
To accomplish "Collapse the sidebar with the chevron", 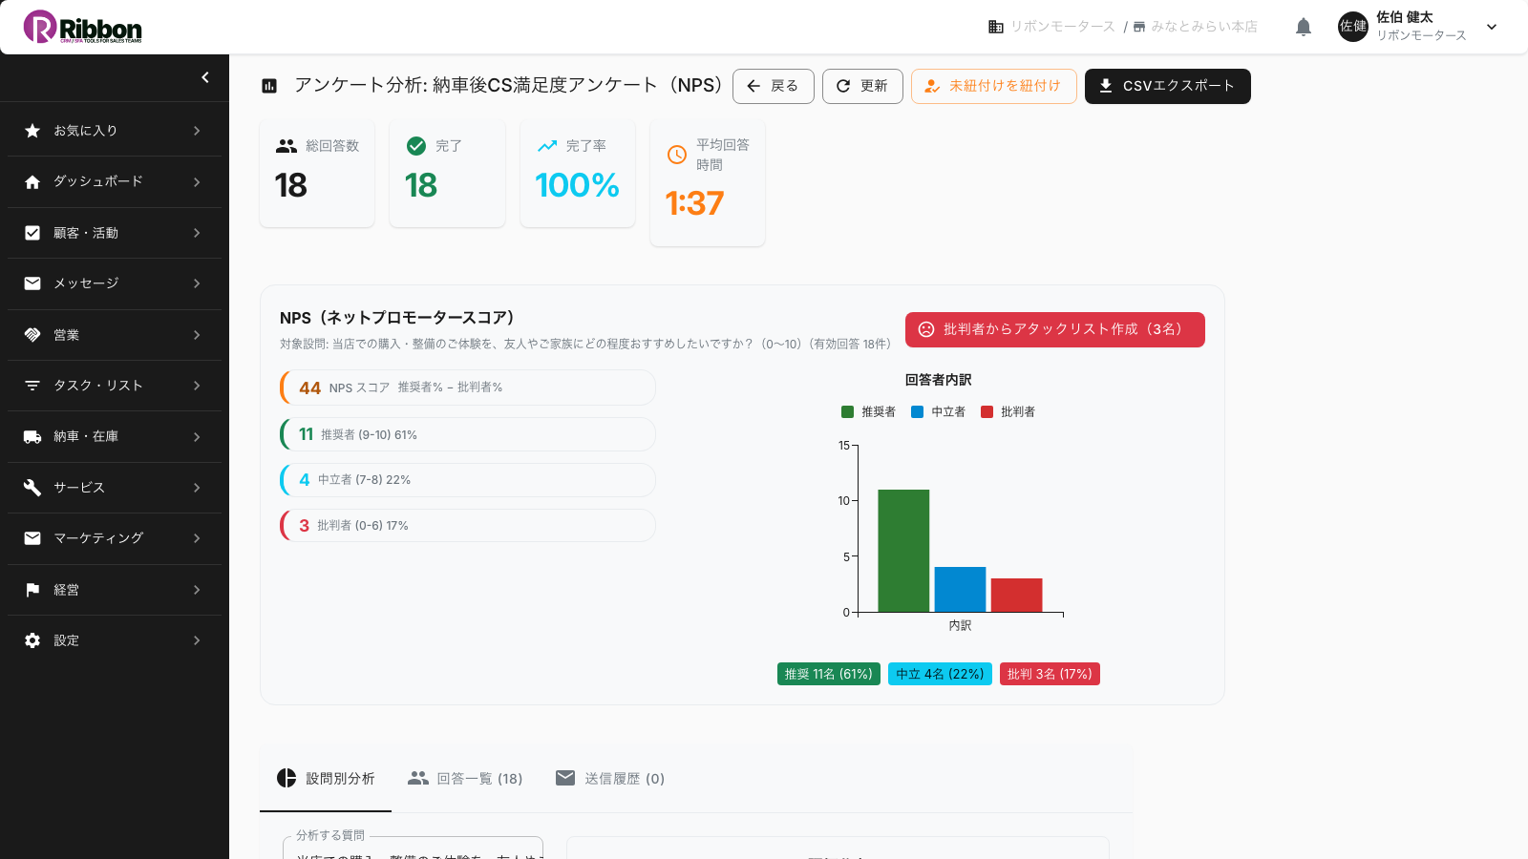I will [205, 77].
